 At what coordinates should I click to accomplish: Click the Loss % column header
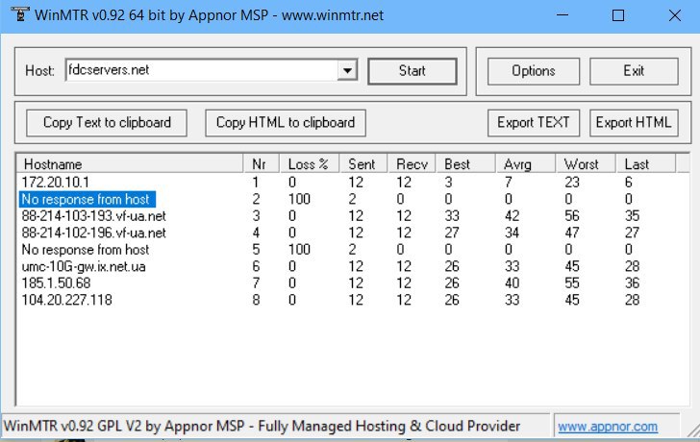310,164
